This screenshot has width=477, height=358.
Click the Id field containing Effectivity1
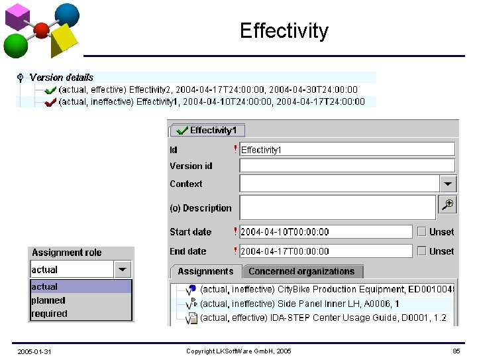tap(347, 150)
